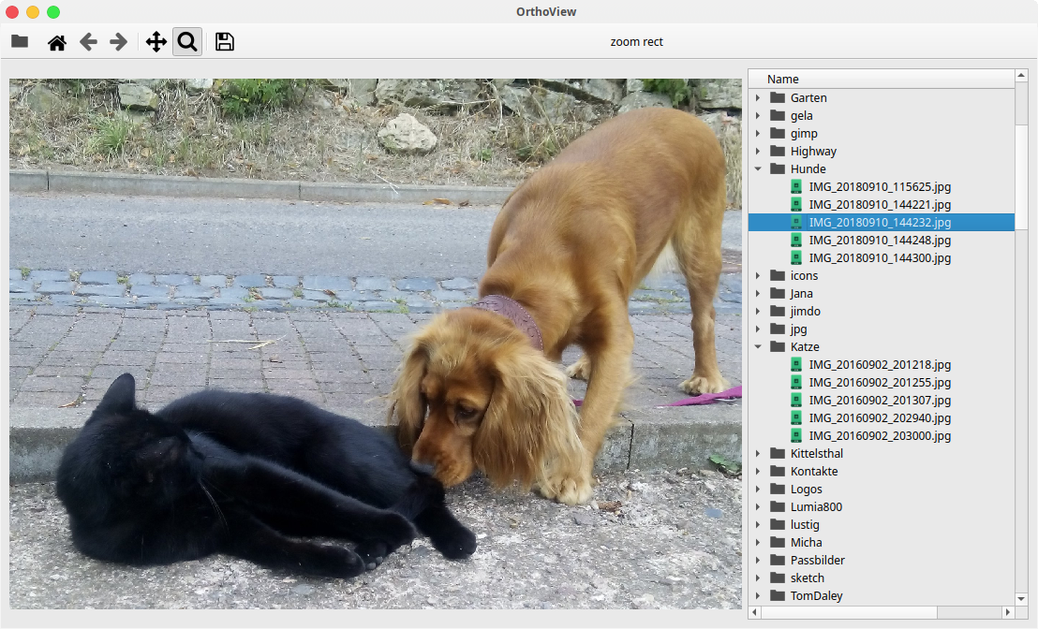Collapse the Katze folder
Screen dimensions: 1038x629
758,347
